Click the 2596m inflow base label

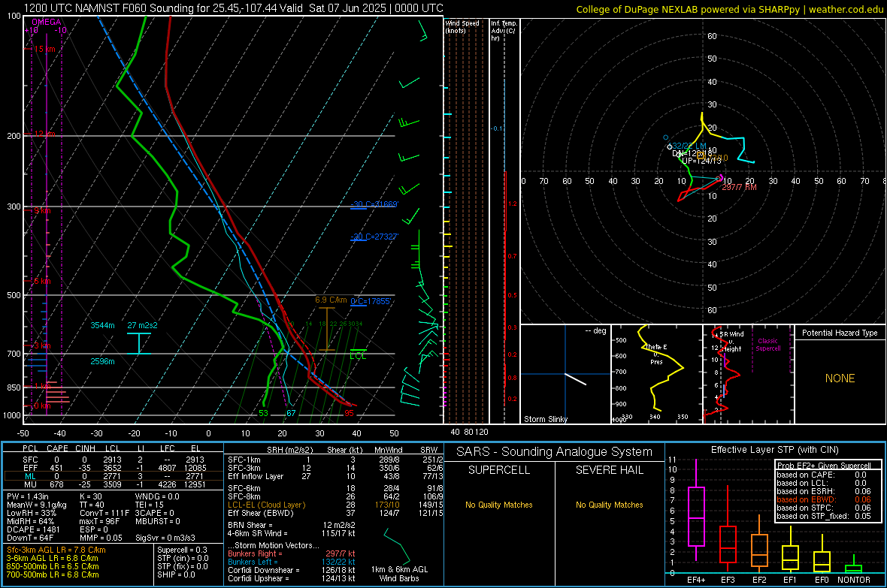[x=102, y=362]
